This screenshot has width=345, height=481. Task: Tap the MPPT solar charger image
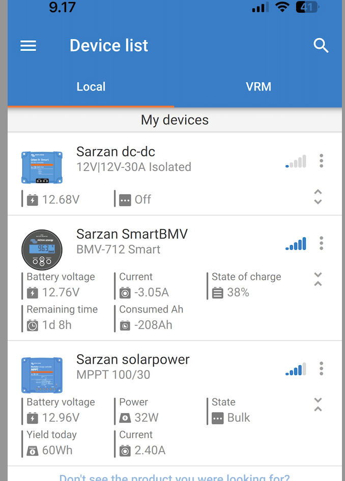[x=42, y=375]
